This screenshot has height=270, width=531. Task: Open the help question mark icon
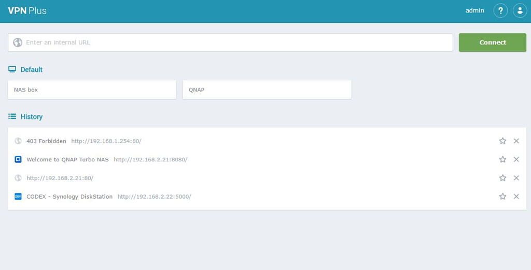coord(500,10)
